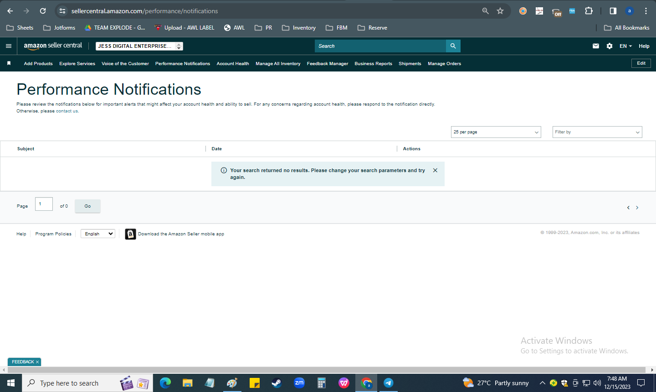Image resolution: width=656 pixels, height=392 pixels.
Task: Click the horizontal scrollbar at the bottom
Action: tap(326, 370)
